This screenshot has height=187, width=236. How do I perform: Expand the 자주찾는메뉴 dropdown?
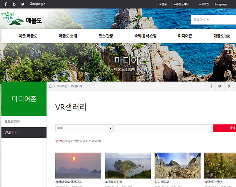[183, 4]
